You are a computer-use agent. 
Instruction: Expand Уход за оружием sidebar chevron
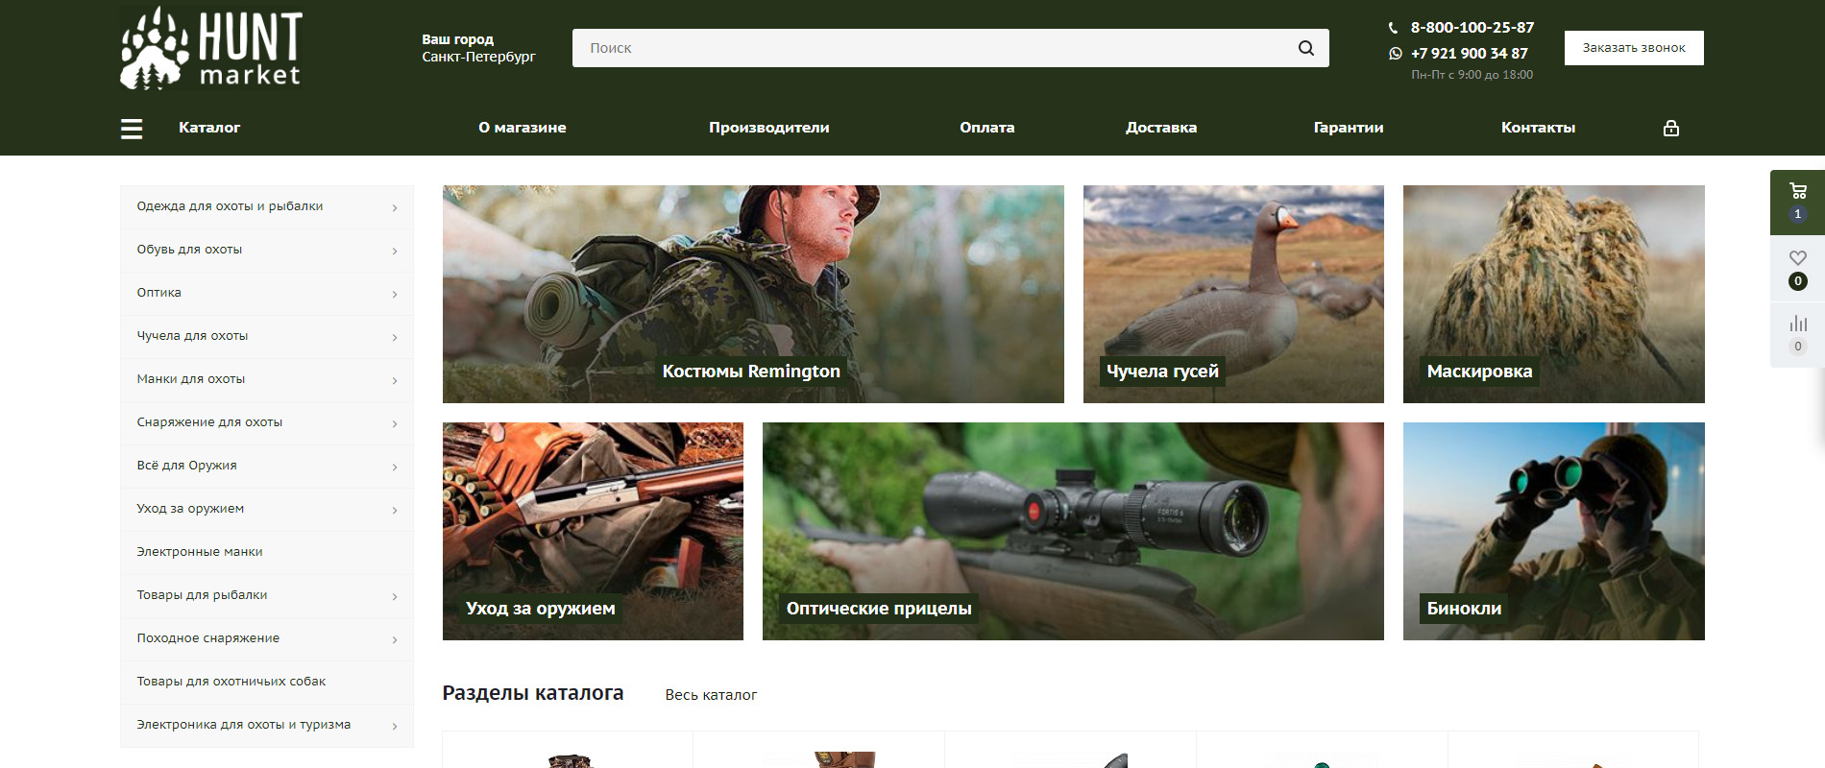(395, 510)
